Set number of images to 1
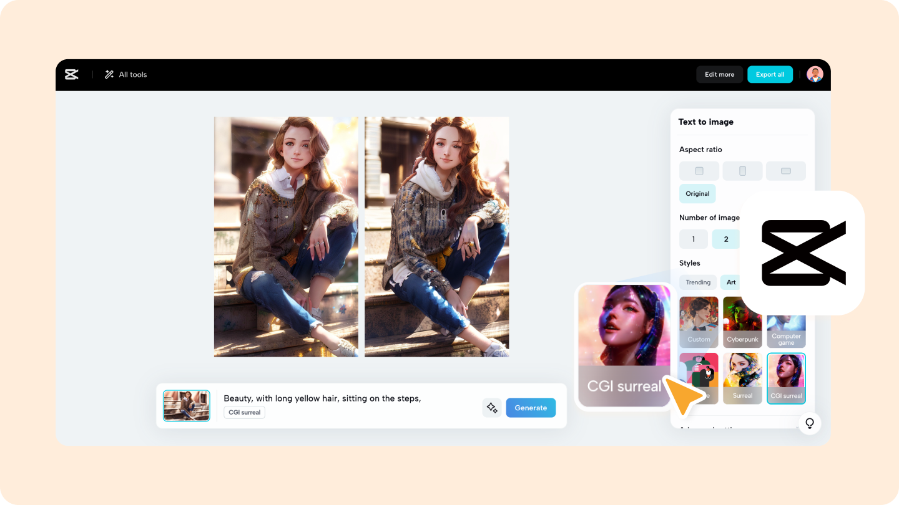The height and width of the screenshot is (505, 899). click(x=694, y=239)
